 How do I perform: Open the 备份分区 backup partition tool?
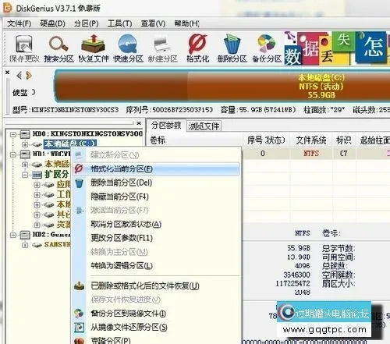click(267, 48)
